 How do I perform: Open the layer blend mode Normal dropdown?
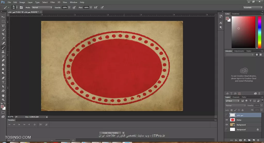point(235,105)
